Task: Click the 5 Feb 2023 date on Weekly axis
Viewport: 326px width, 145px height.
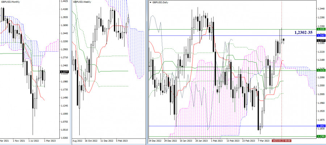Action: coord(121,141)
